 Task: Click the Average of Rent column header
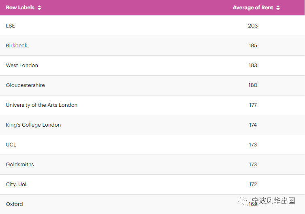click(253, 8)
